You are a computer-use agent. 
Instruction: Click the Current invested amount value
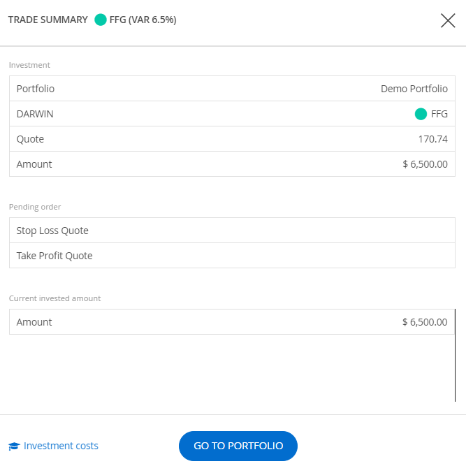(425, 322)
